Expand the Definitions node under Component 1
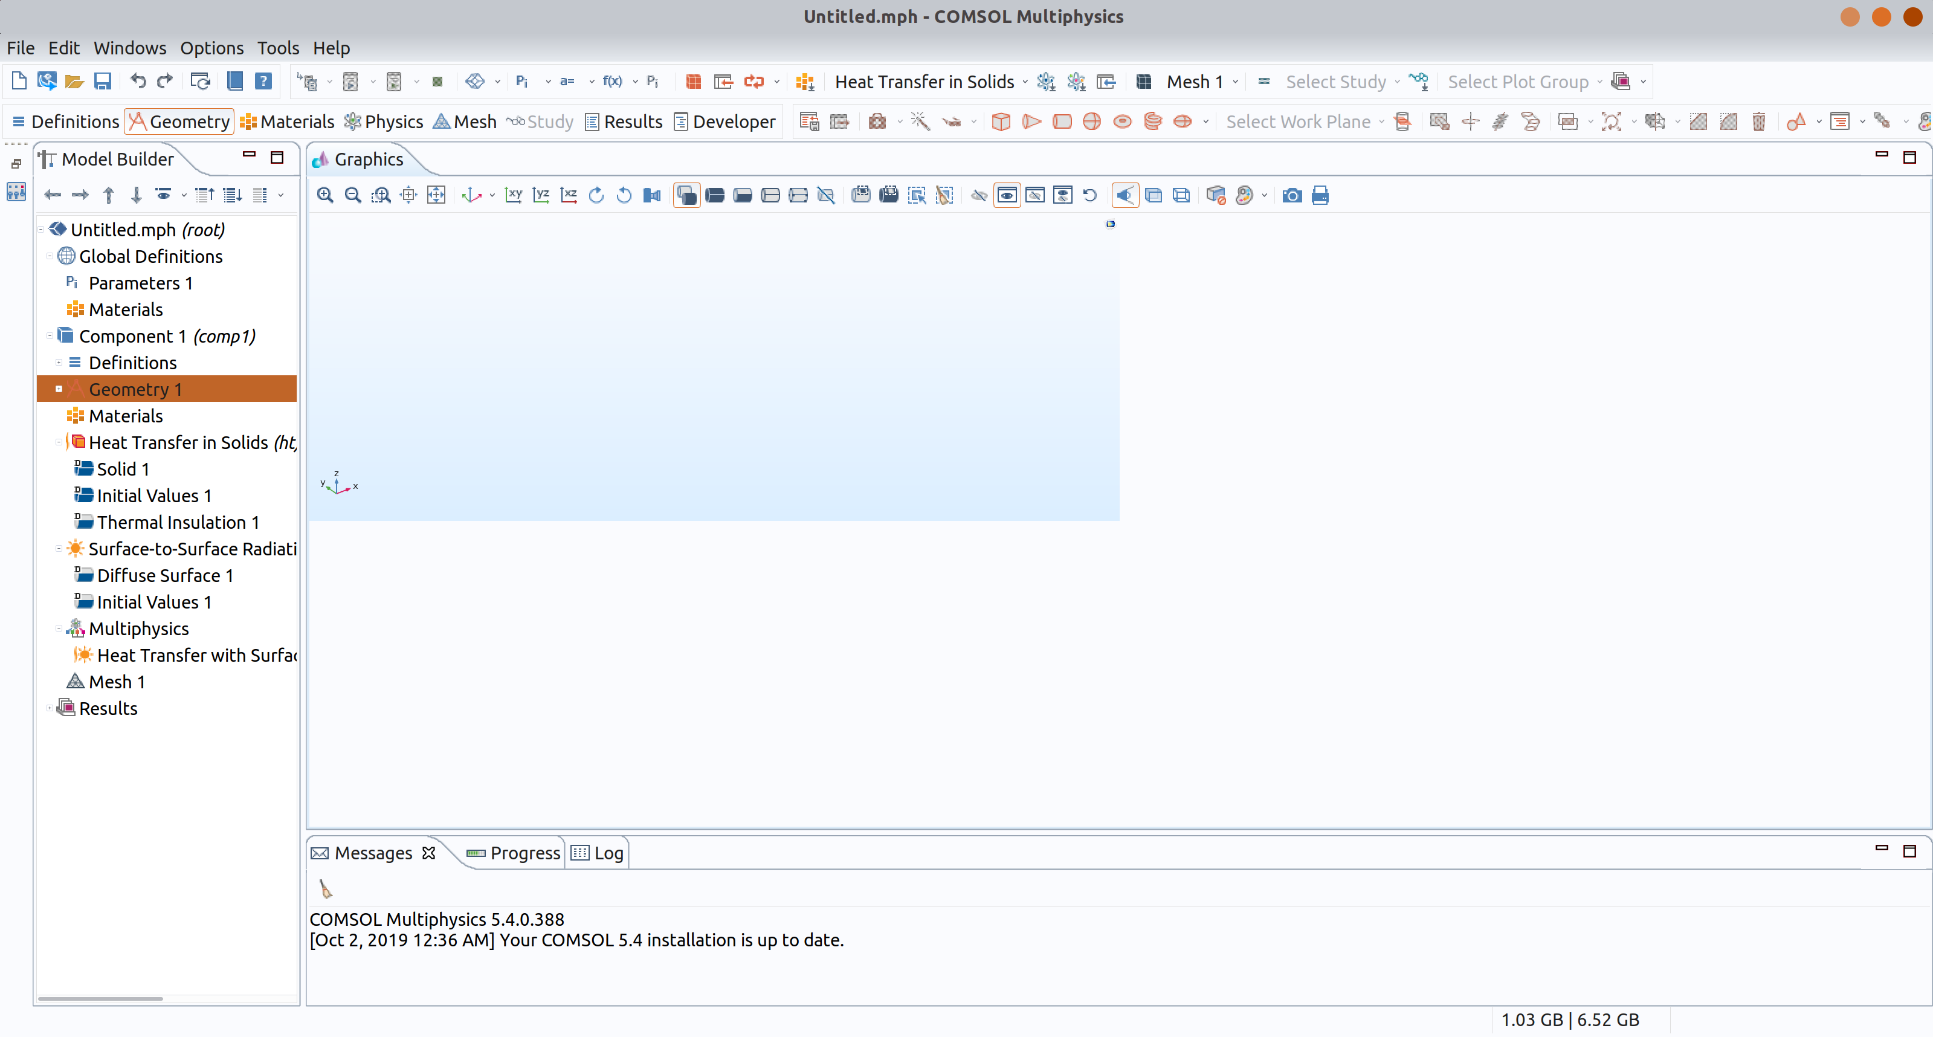Image resolution: width=1933 pixels, height=1037 pixels. point(59,363)
